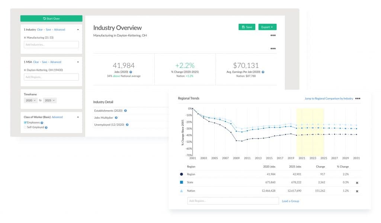Click the help icon next to Jobs Multiplier
This screenshot has width=381, height=223.
click(116, 118)
